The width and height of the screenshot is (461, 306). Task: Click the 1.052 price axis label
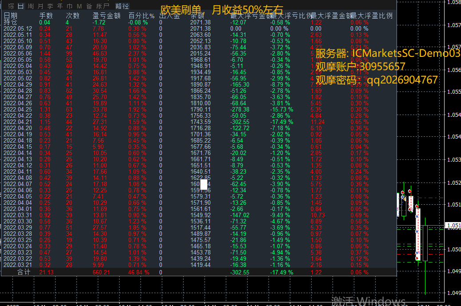(453, 183)
